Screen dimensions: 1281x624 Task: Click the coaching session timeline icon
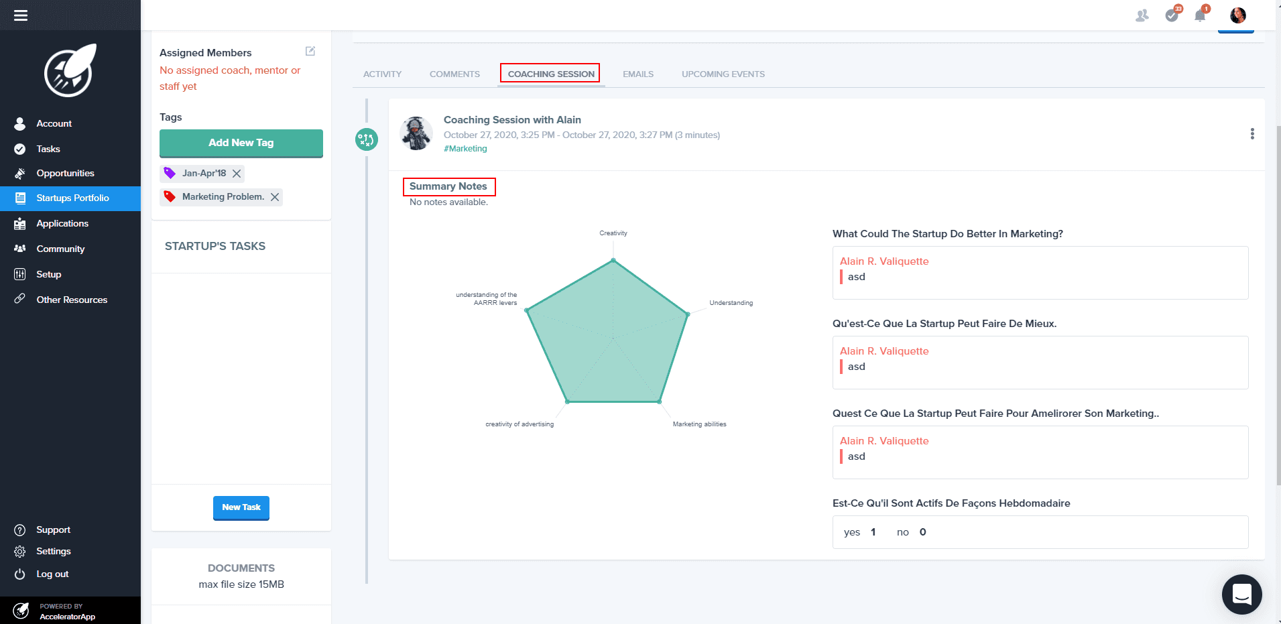point(367,139)
